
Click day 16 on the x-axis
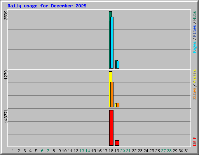(x=99, y=151)
